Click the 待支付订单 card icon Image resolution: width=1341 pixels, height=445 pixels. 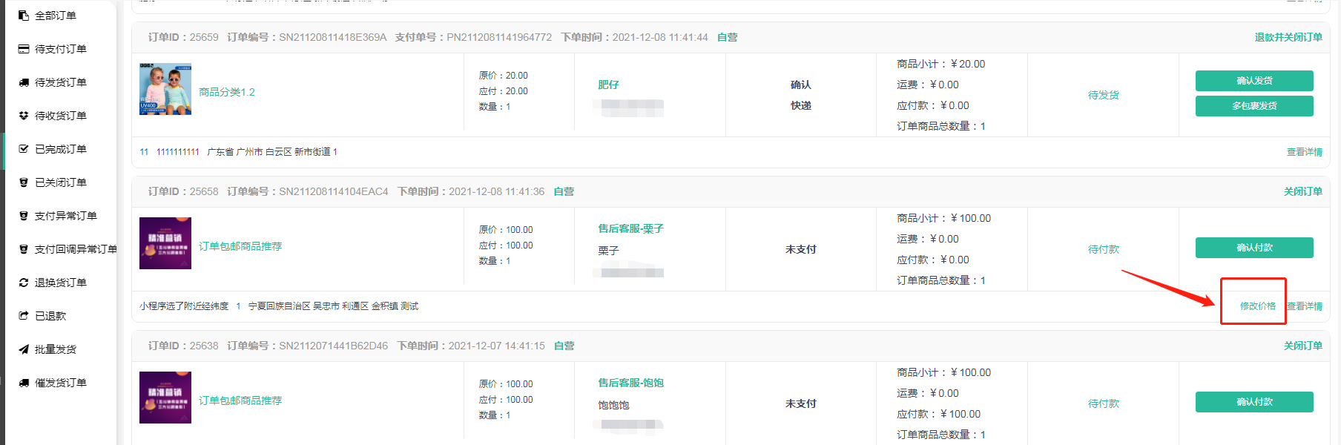pos(24,49)
